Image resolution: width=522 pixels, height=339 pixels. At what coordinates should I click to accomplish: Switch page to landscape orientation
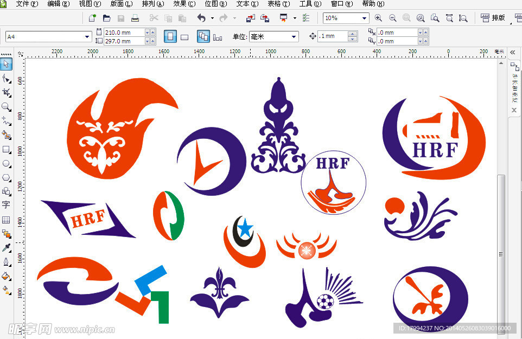pyautogui.click(x=184, y=37)
